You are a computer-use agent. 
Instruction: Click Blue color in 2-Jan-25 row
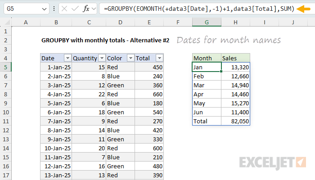(x=120, y=76)
